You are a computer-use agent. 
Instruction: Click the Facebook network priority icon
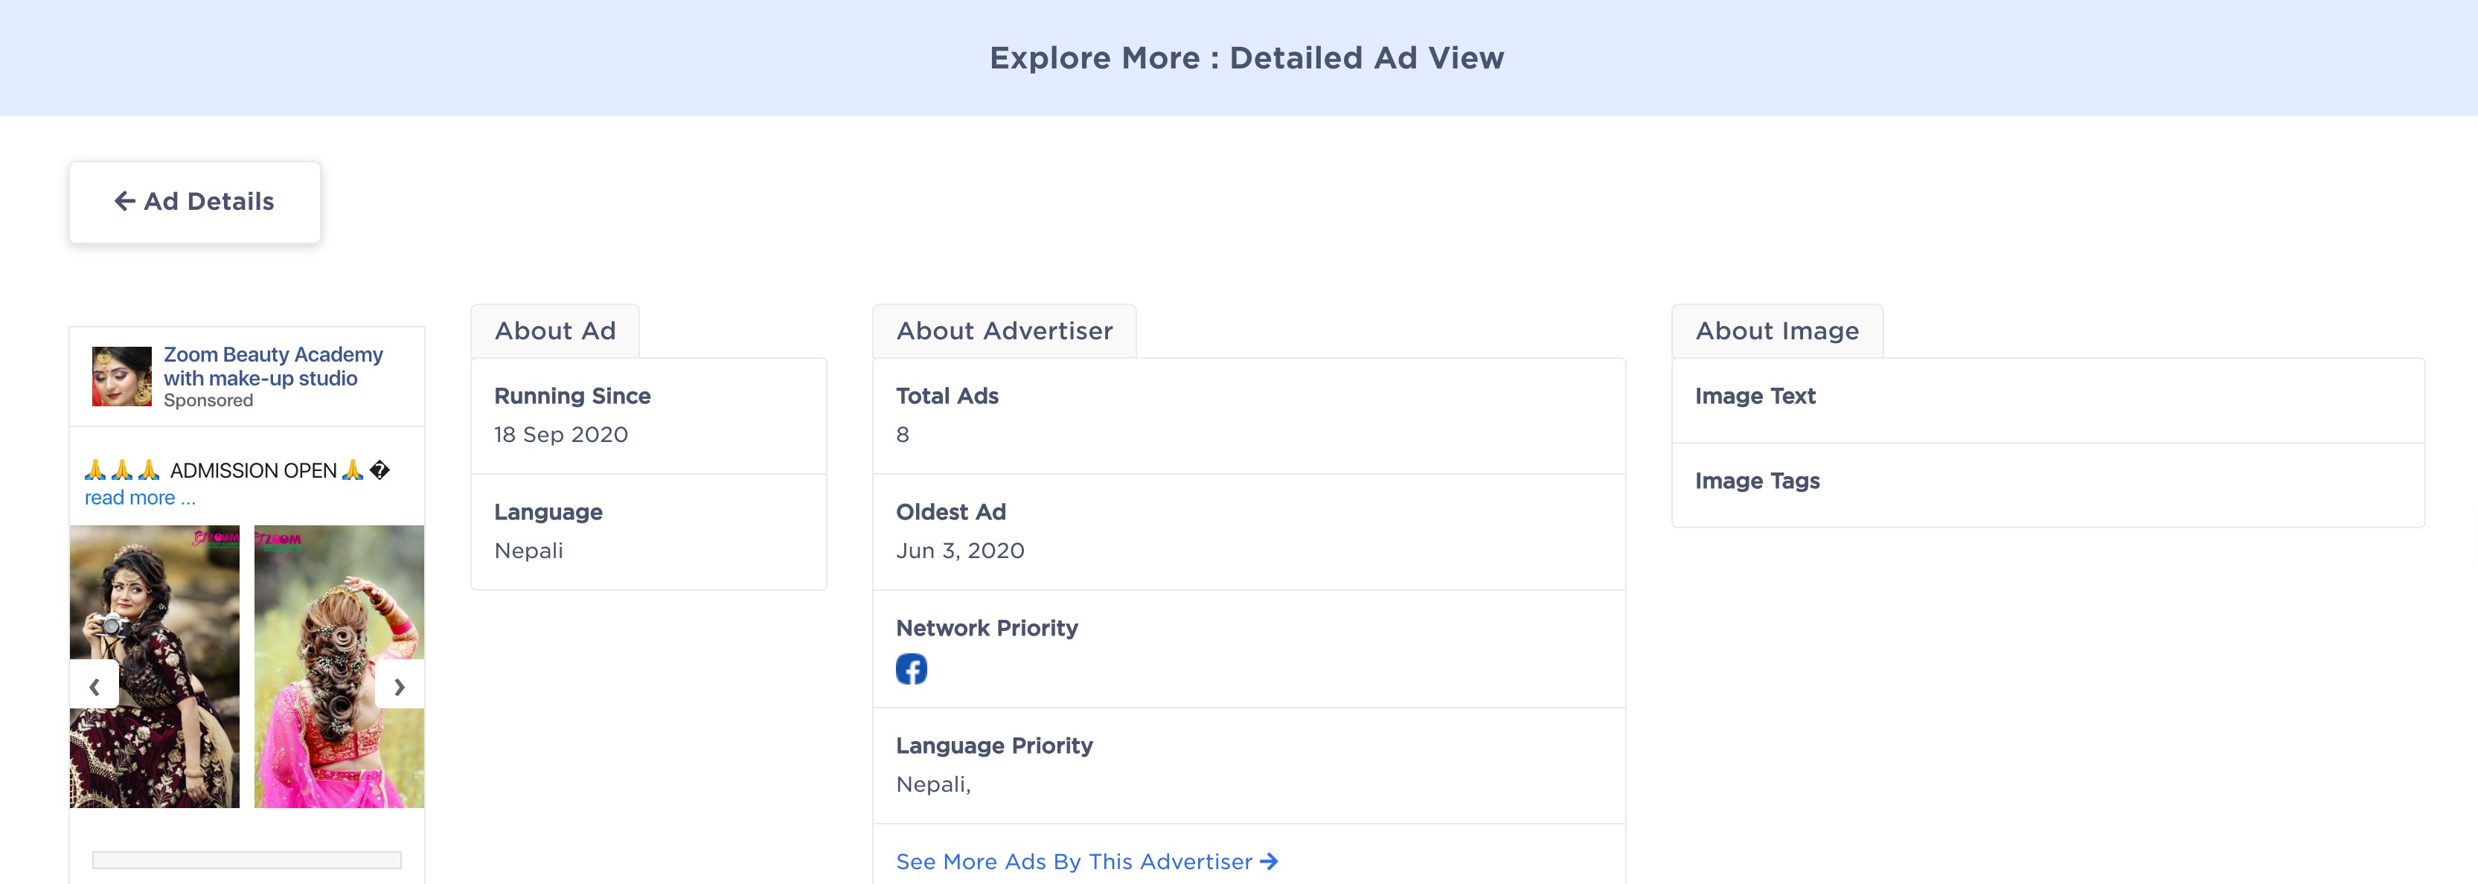coord(911,668)
